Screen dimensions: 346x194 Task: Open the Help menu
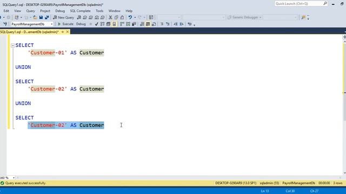[x=129, y=11]
